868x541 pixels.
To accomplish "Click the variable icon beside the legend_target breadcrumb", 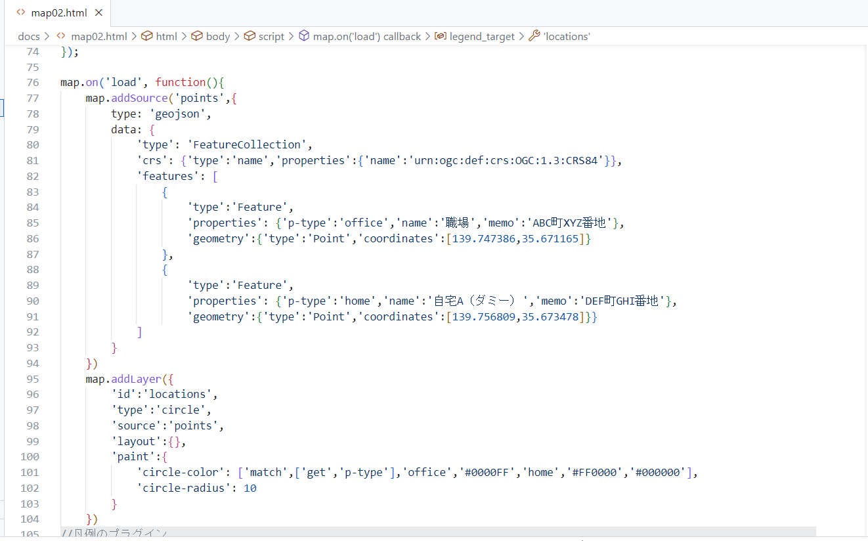I will click(x=441, y=37).
